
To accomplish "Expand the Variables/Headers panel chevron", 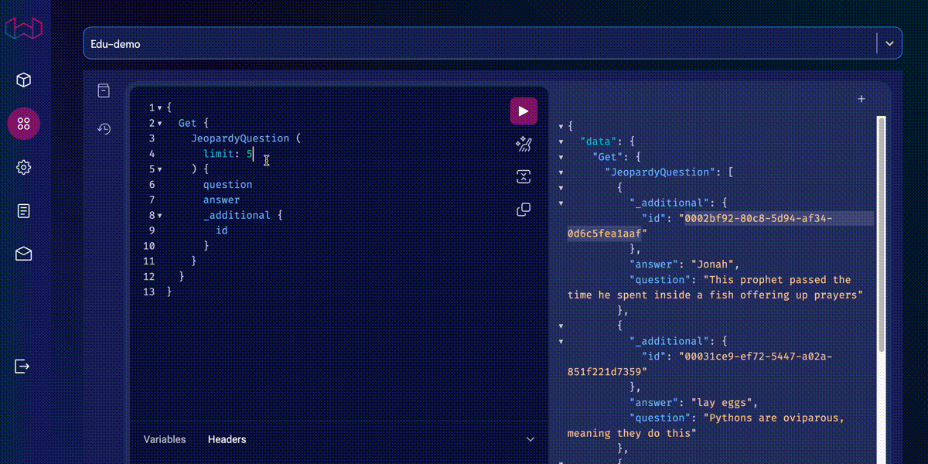I will [531, 439].
